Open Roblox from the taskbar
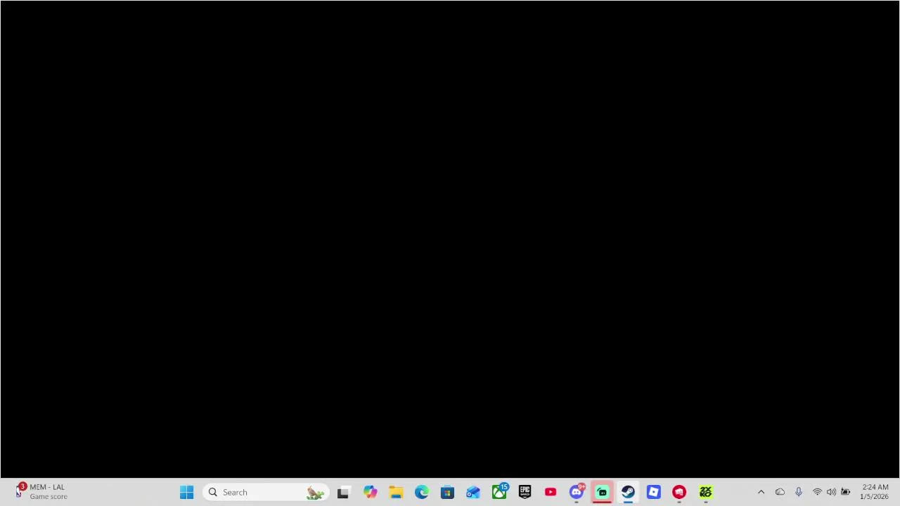Viewport: 900px width, 506px height. [x=654, y=492]
